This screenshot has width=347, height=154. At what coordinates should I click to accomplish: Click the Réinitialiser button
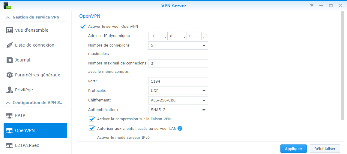tap(325, 149)
